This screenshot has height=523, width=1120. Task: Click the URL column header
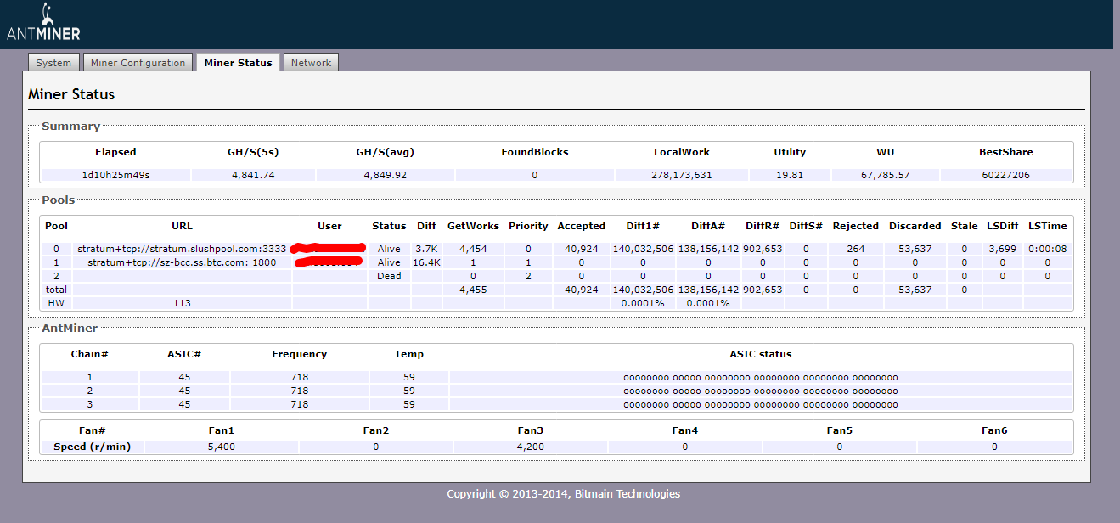182,226
